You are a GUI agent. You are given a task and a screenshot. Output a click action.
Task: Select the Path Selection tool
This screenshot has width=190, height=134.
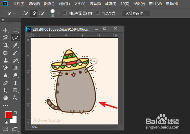coord(5,90)
